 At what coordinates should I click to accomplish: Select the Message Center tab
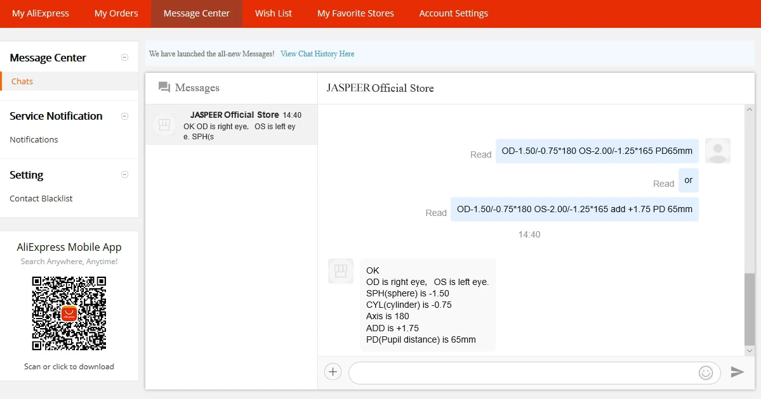(197, 13)
